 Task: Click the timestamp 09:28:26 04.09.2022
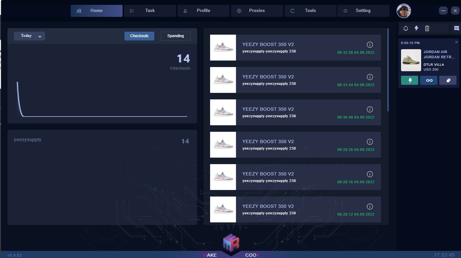(356, 150)
